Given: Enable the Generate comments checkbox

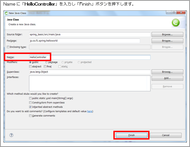Looking at the screenshot, I should pos(30,116).
